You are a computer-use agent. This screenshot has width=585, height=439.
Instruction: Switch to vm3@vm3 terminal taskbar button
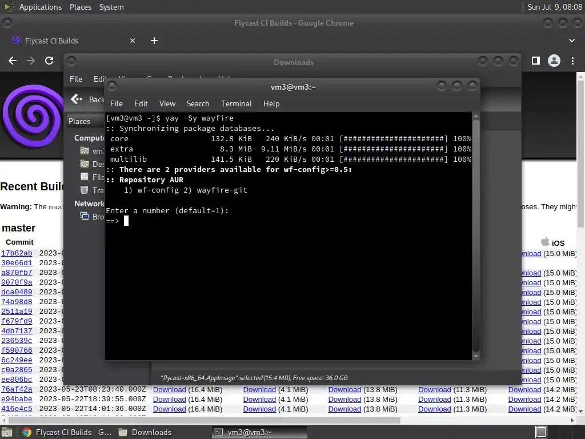point(260,432)
